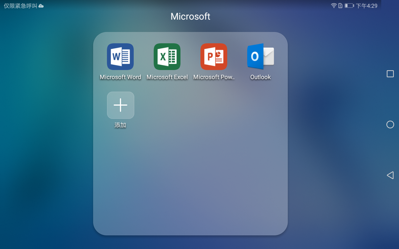Tap the Wi-Fi status icon
The width and height of the screenshot is (399, 249).
(334, 6)
